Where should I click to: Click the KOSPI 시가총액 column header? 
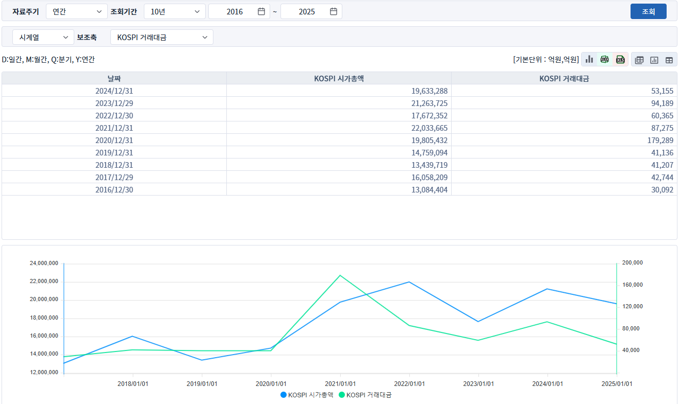pyautogui.click(x=339, y=78)
